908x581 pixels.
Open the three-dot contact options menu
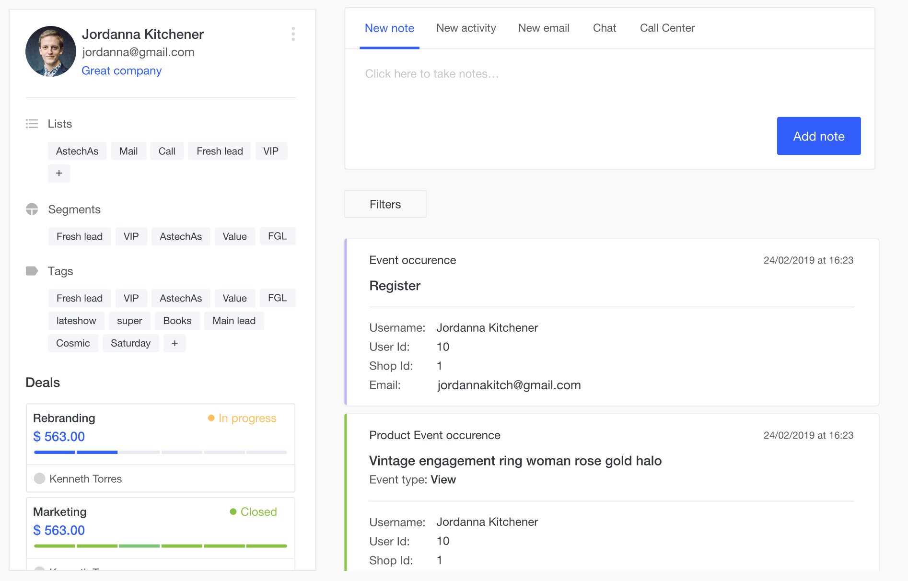(293, 34)
